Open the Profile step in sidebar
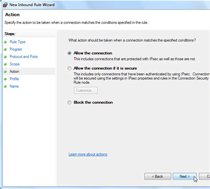Screen dimensions: 210x189 (14, 79)
